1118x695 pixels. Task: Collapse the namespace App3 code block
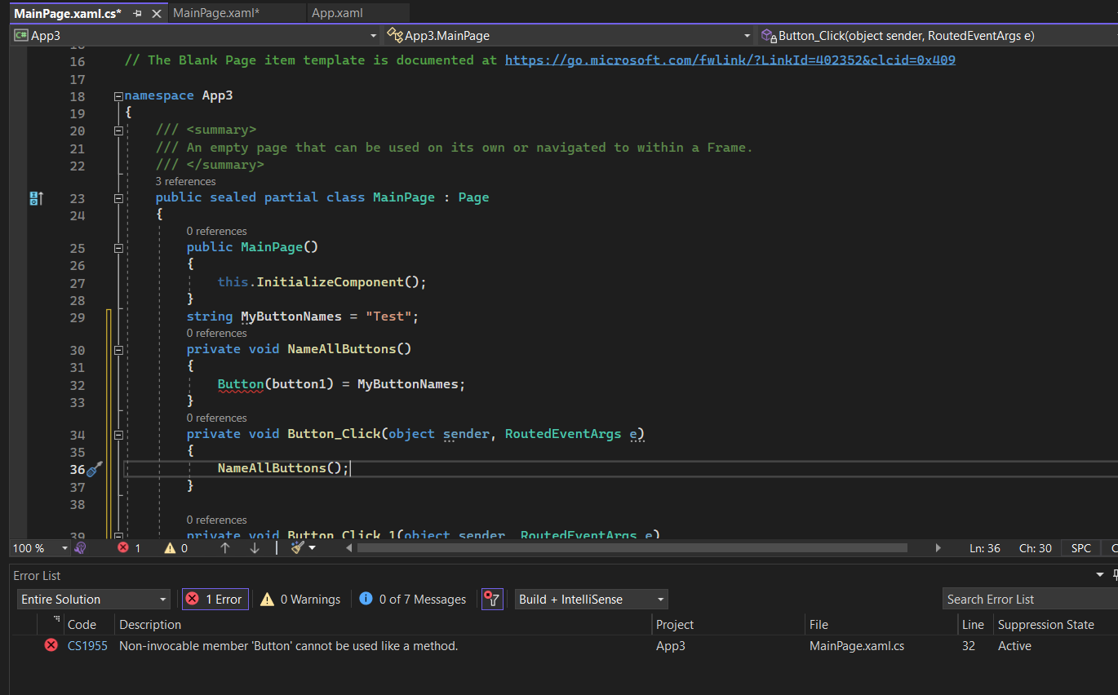(118, 96)
